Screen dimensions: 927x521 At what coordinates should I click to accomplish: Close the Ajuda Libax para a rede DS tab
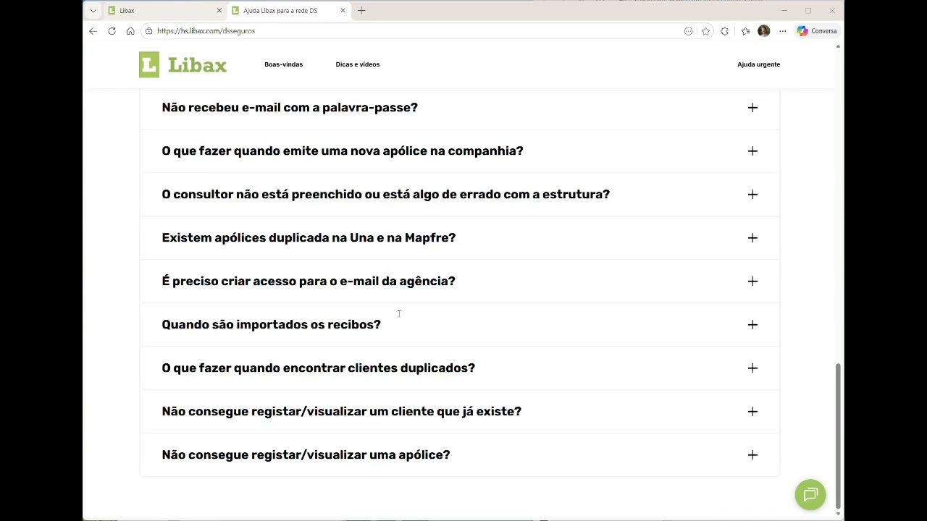pos(343,11)
